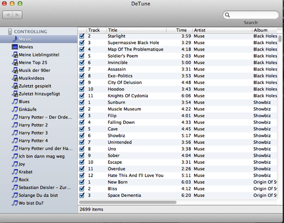Click the 2699 items status text
Screen dimensions: 284x223
pos(91,209)
